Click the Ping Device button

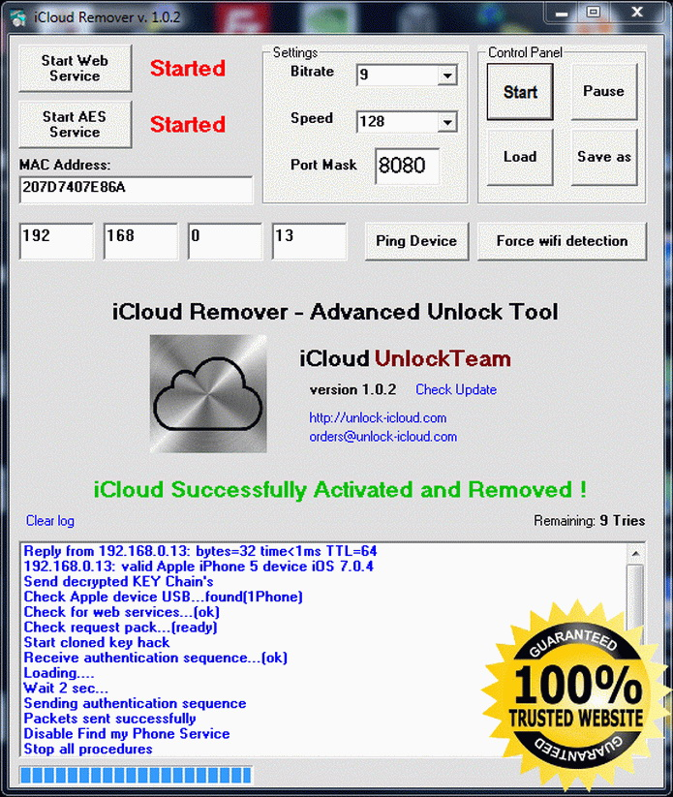416,241
